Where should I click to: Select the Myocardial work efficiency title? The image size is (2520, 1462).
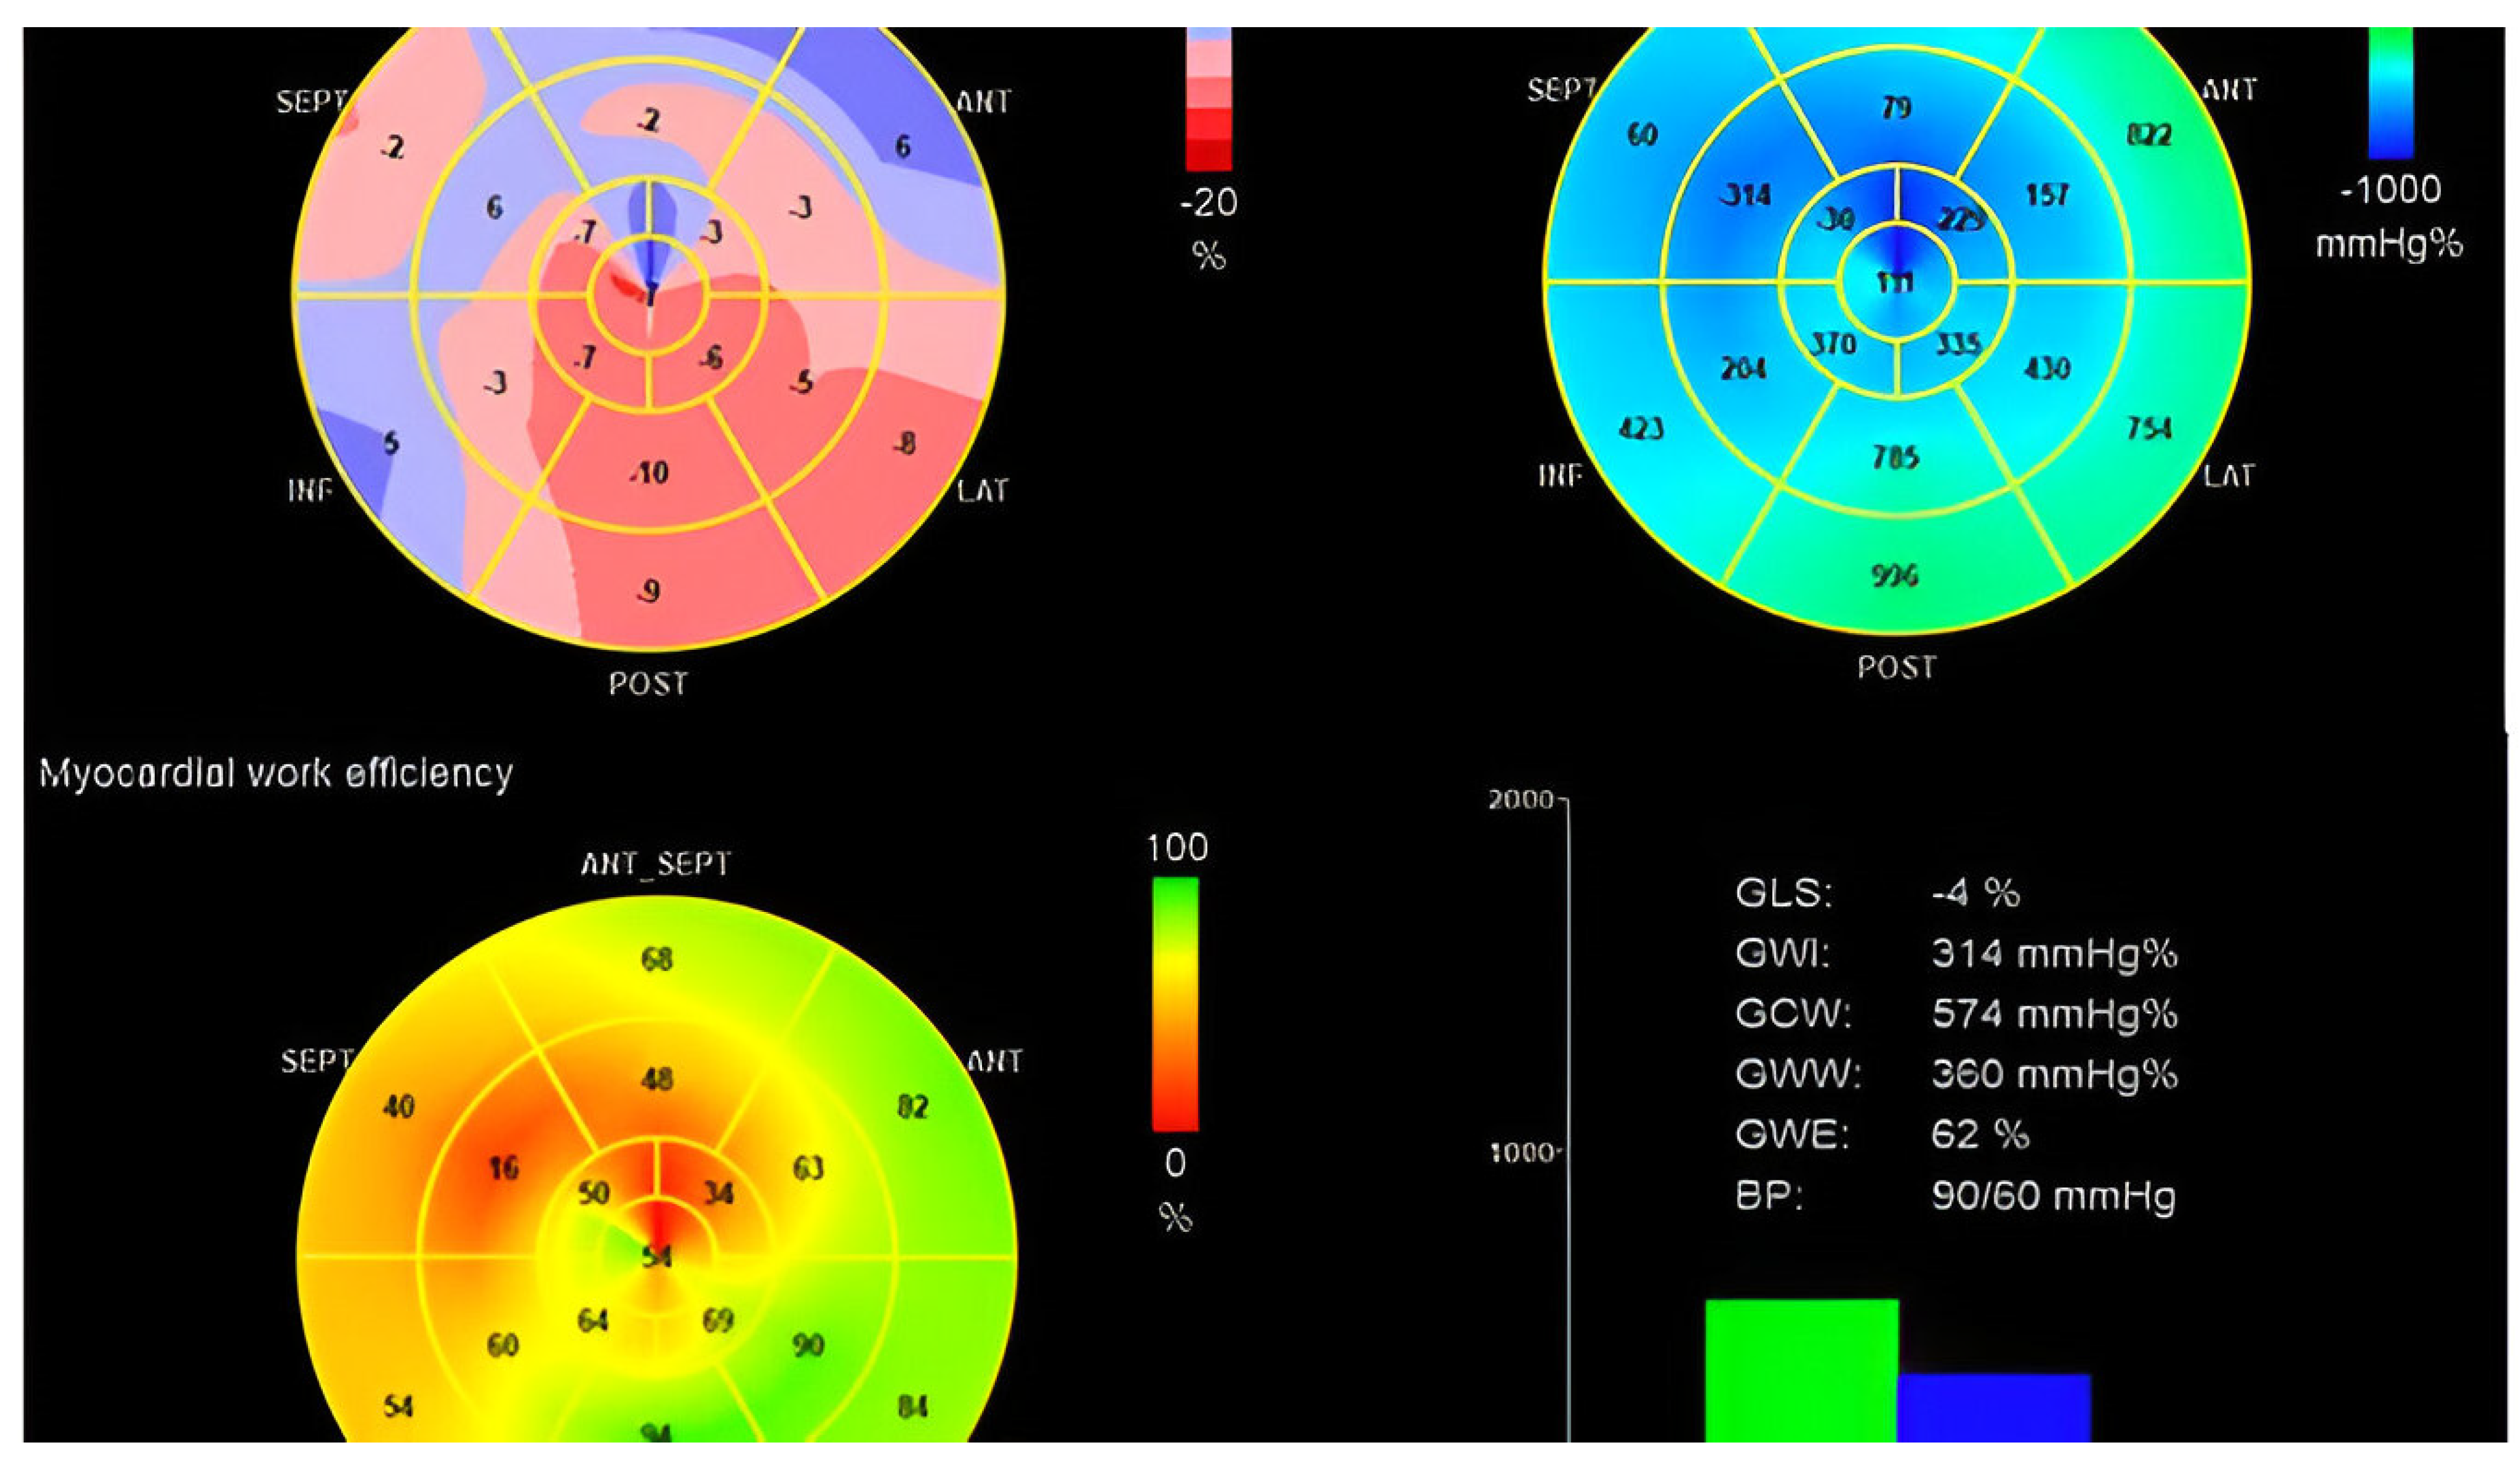[x=276, y=773]
